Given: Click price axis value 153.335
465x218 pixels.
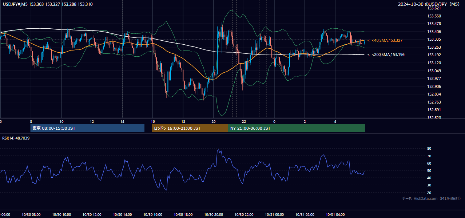Looking at the screenshot, I should pos(433,39).
